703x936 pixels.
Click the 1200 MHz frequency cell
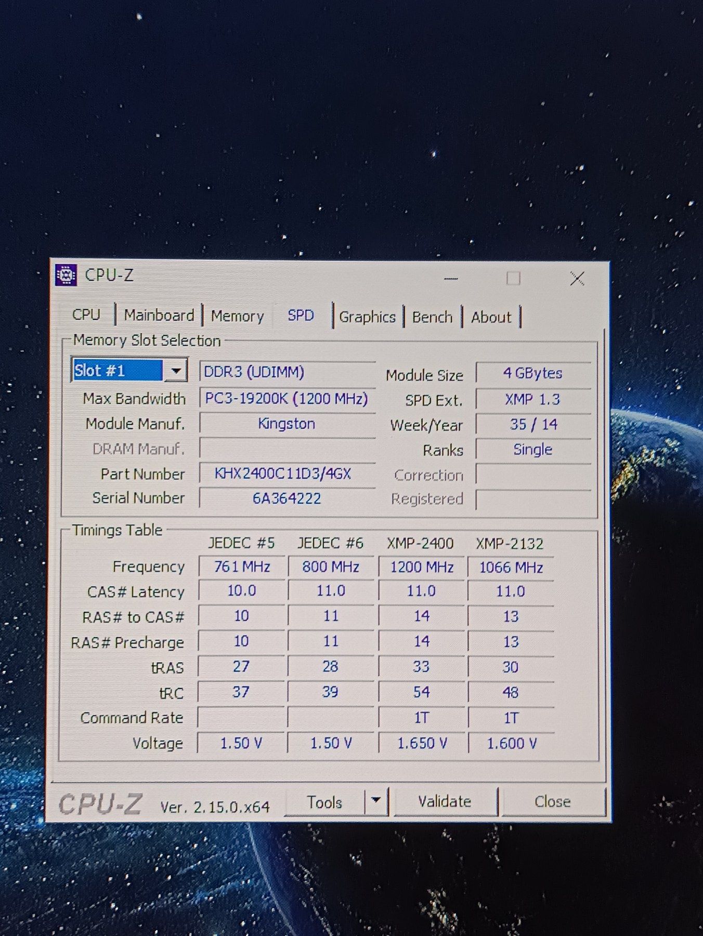point(422,567)
